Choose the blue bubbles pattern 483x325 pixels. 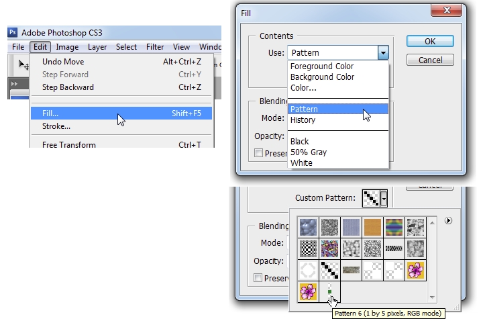point(308,227)
